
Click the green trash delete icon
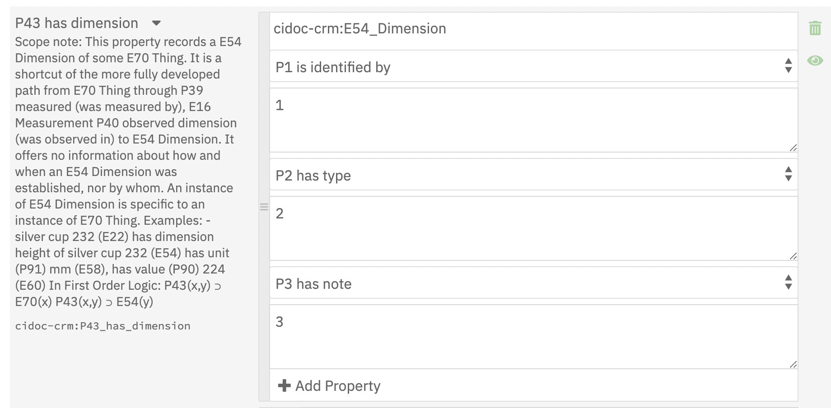815,28
